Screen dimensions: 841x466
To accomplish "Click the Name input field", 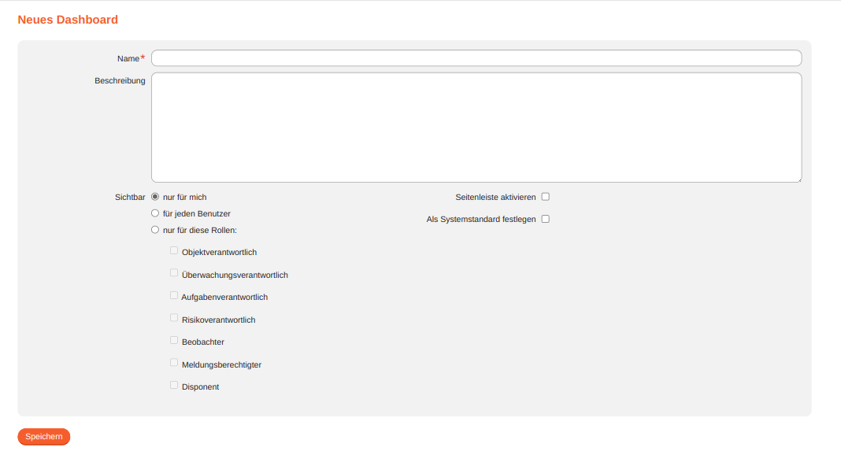I will 476,57.
